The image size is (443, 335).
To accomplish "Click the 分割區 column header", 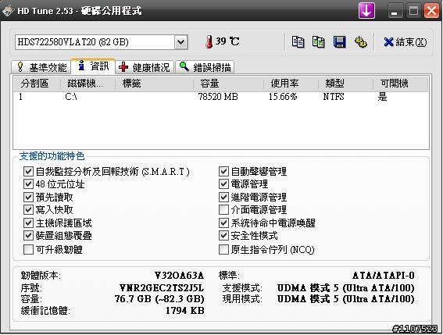I will coord(38,84).
